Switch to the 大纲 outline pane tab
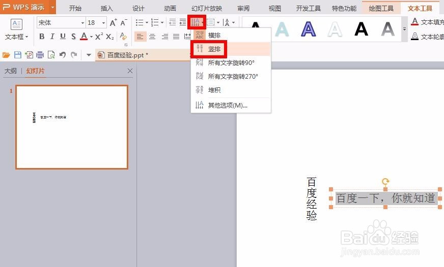 pyautogui.click(x=11, y=71)
